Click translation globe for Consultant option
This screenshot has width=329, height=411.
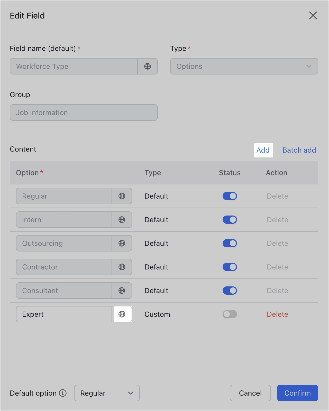pos(122,291)
